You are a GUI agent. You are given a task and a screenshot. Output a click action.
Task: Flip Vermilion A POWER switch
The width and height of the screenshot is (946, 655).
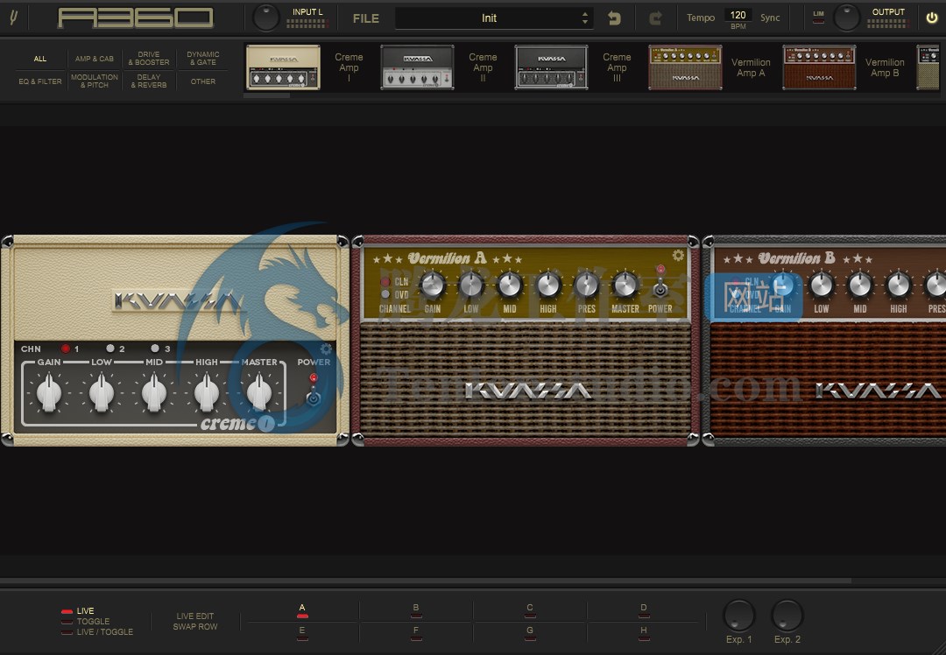(660, 288)
